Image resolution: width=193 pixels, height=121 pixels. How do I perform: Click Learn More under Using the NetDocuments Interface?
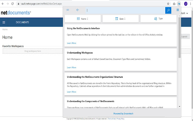[x=71, y=43]
